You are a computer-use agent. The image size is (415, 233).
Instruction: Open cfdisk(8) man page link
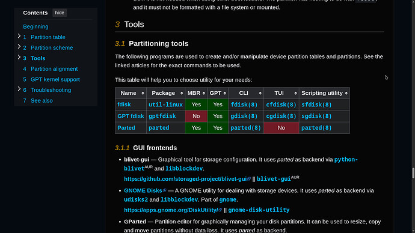[x=281, y=104]
